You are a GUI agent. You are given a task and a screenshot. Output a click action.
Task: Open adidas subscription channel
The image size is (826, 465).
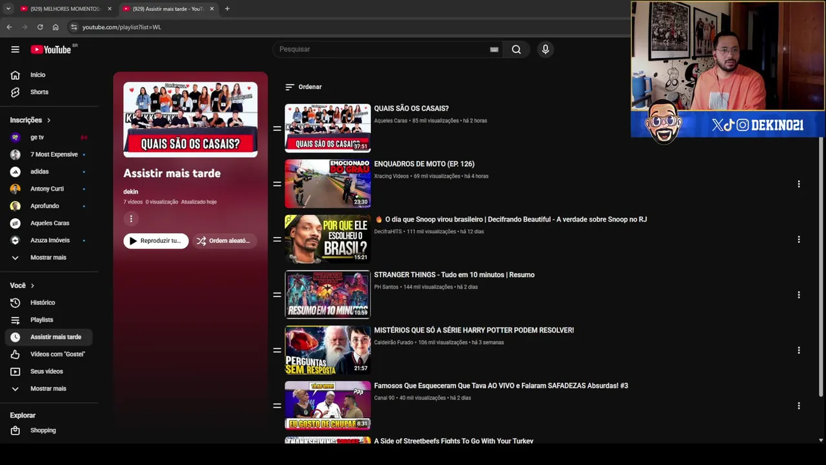(49, 171)
